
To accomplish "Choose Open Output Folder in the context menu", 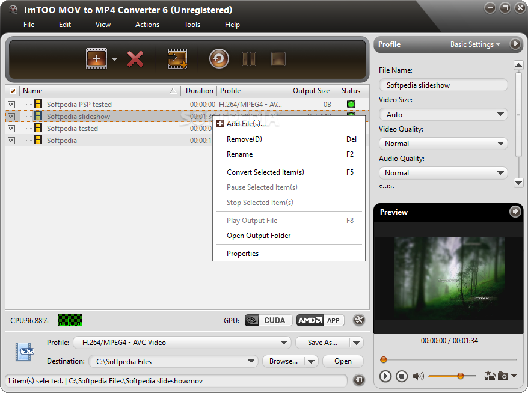I will (289, 236).
